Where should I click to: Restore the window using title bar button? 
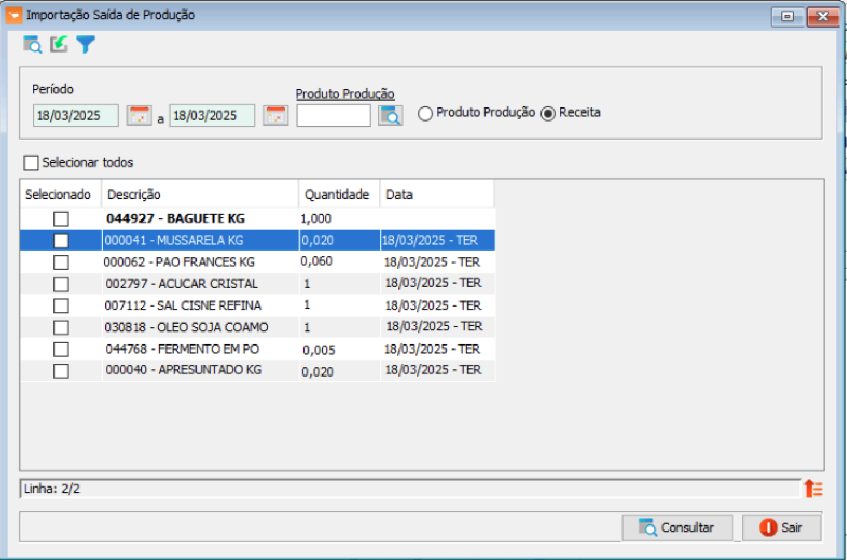coord(787,17)
